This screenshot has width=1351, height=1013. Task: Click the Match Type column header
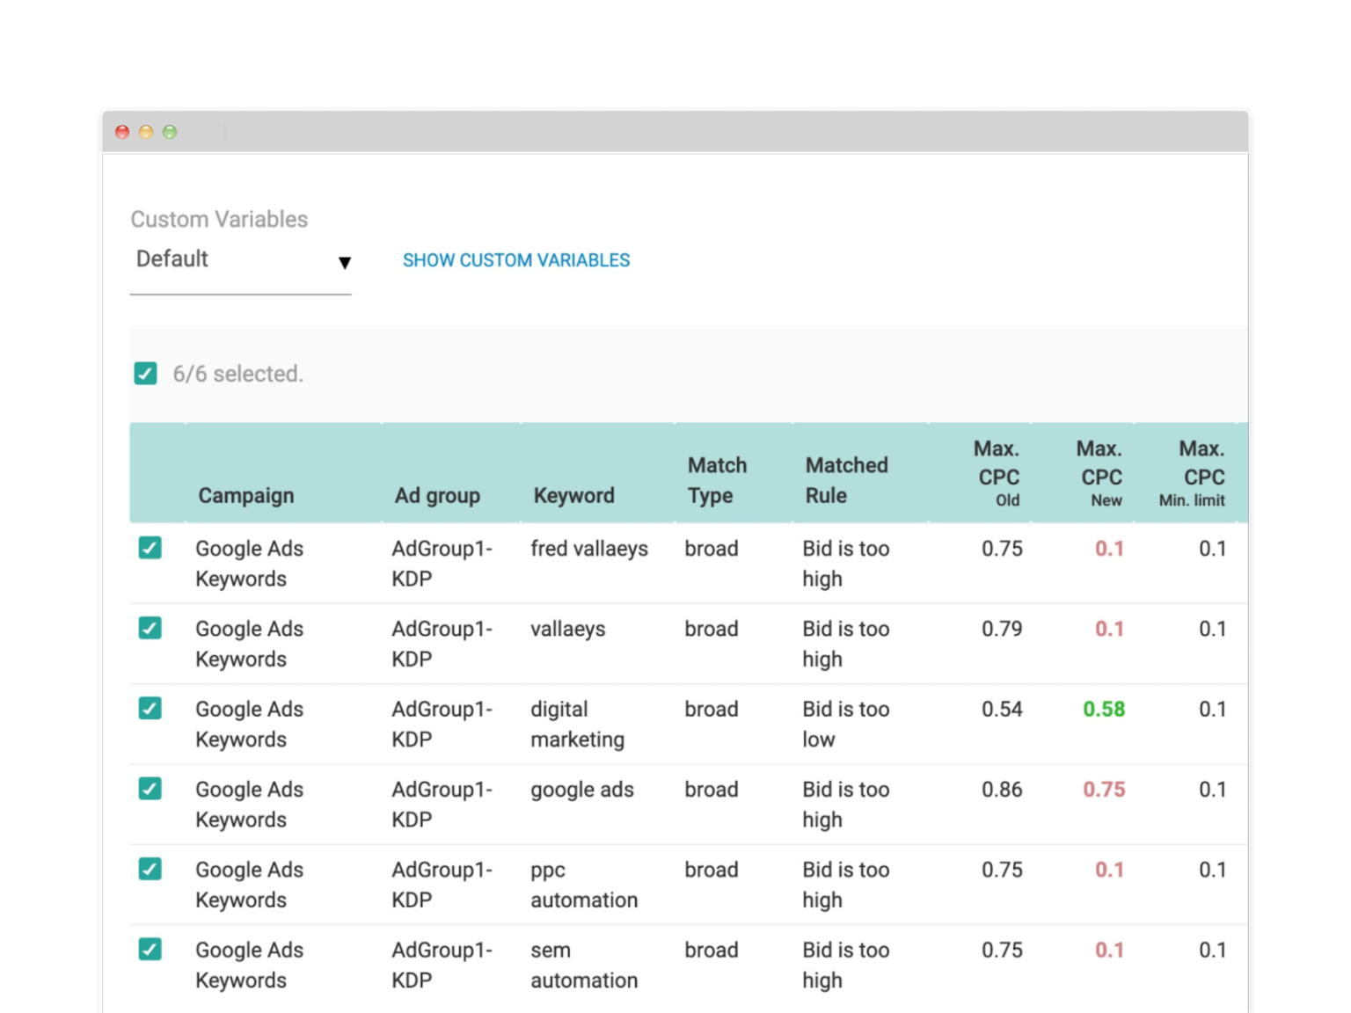[717, 479]
